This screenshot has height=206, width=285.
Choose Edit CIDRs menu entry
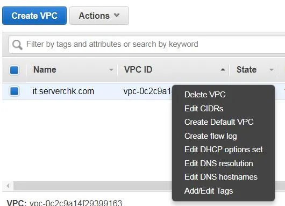[x=204, y=109]
